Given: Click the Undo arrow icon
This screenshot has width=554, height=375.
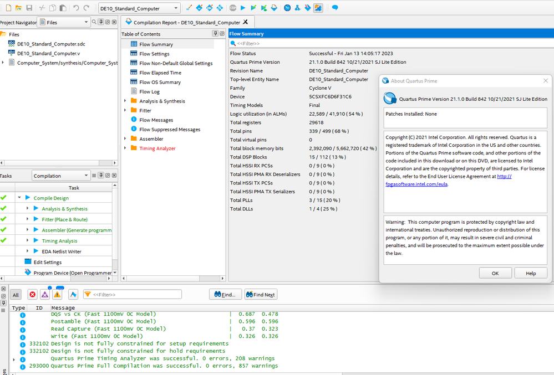Looking at the screenshot, I should (x=77, y=8).
